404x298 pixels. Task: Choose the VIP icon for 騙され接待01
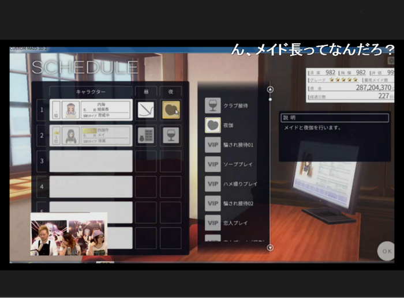point(213,145)
